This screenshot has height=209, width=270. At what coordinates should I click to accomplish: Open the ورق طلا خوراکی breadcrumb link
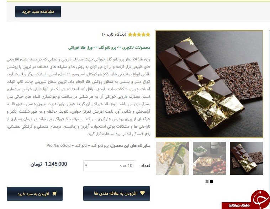pyautogui.click(x=80, y=48)
